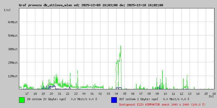Click hour label '17' on time axis
217x108 pixels.
pyautogui.click(x=27, y=94)
